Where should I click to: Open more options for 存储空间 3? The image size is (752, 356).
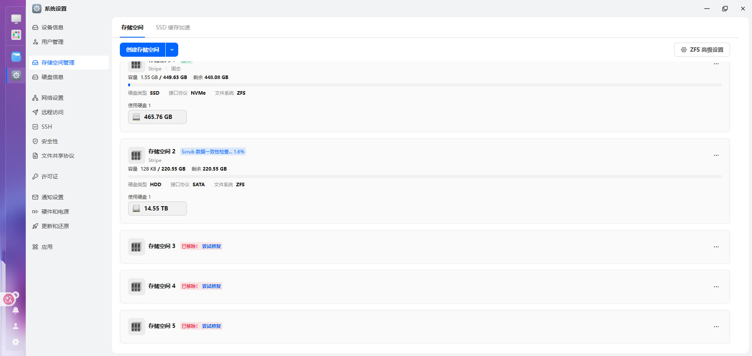click(x=716, y=247)
